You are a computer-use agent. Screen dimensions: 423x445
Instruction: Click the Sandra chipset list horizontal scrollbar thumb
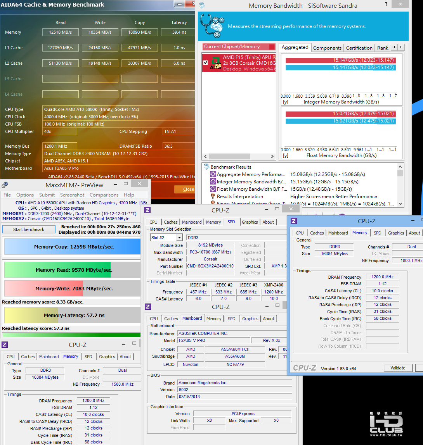(x=229, y=156)
